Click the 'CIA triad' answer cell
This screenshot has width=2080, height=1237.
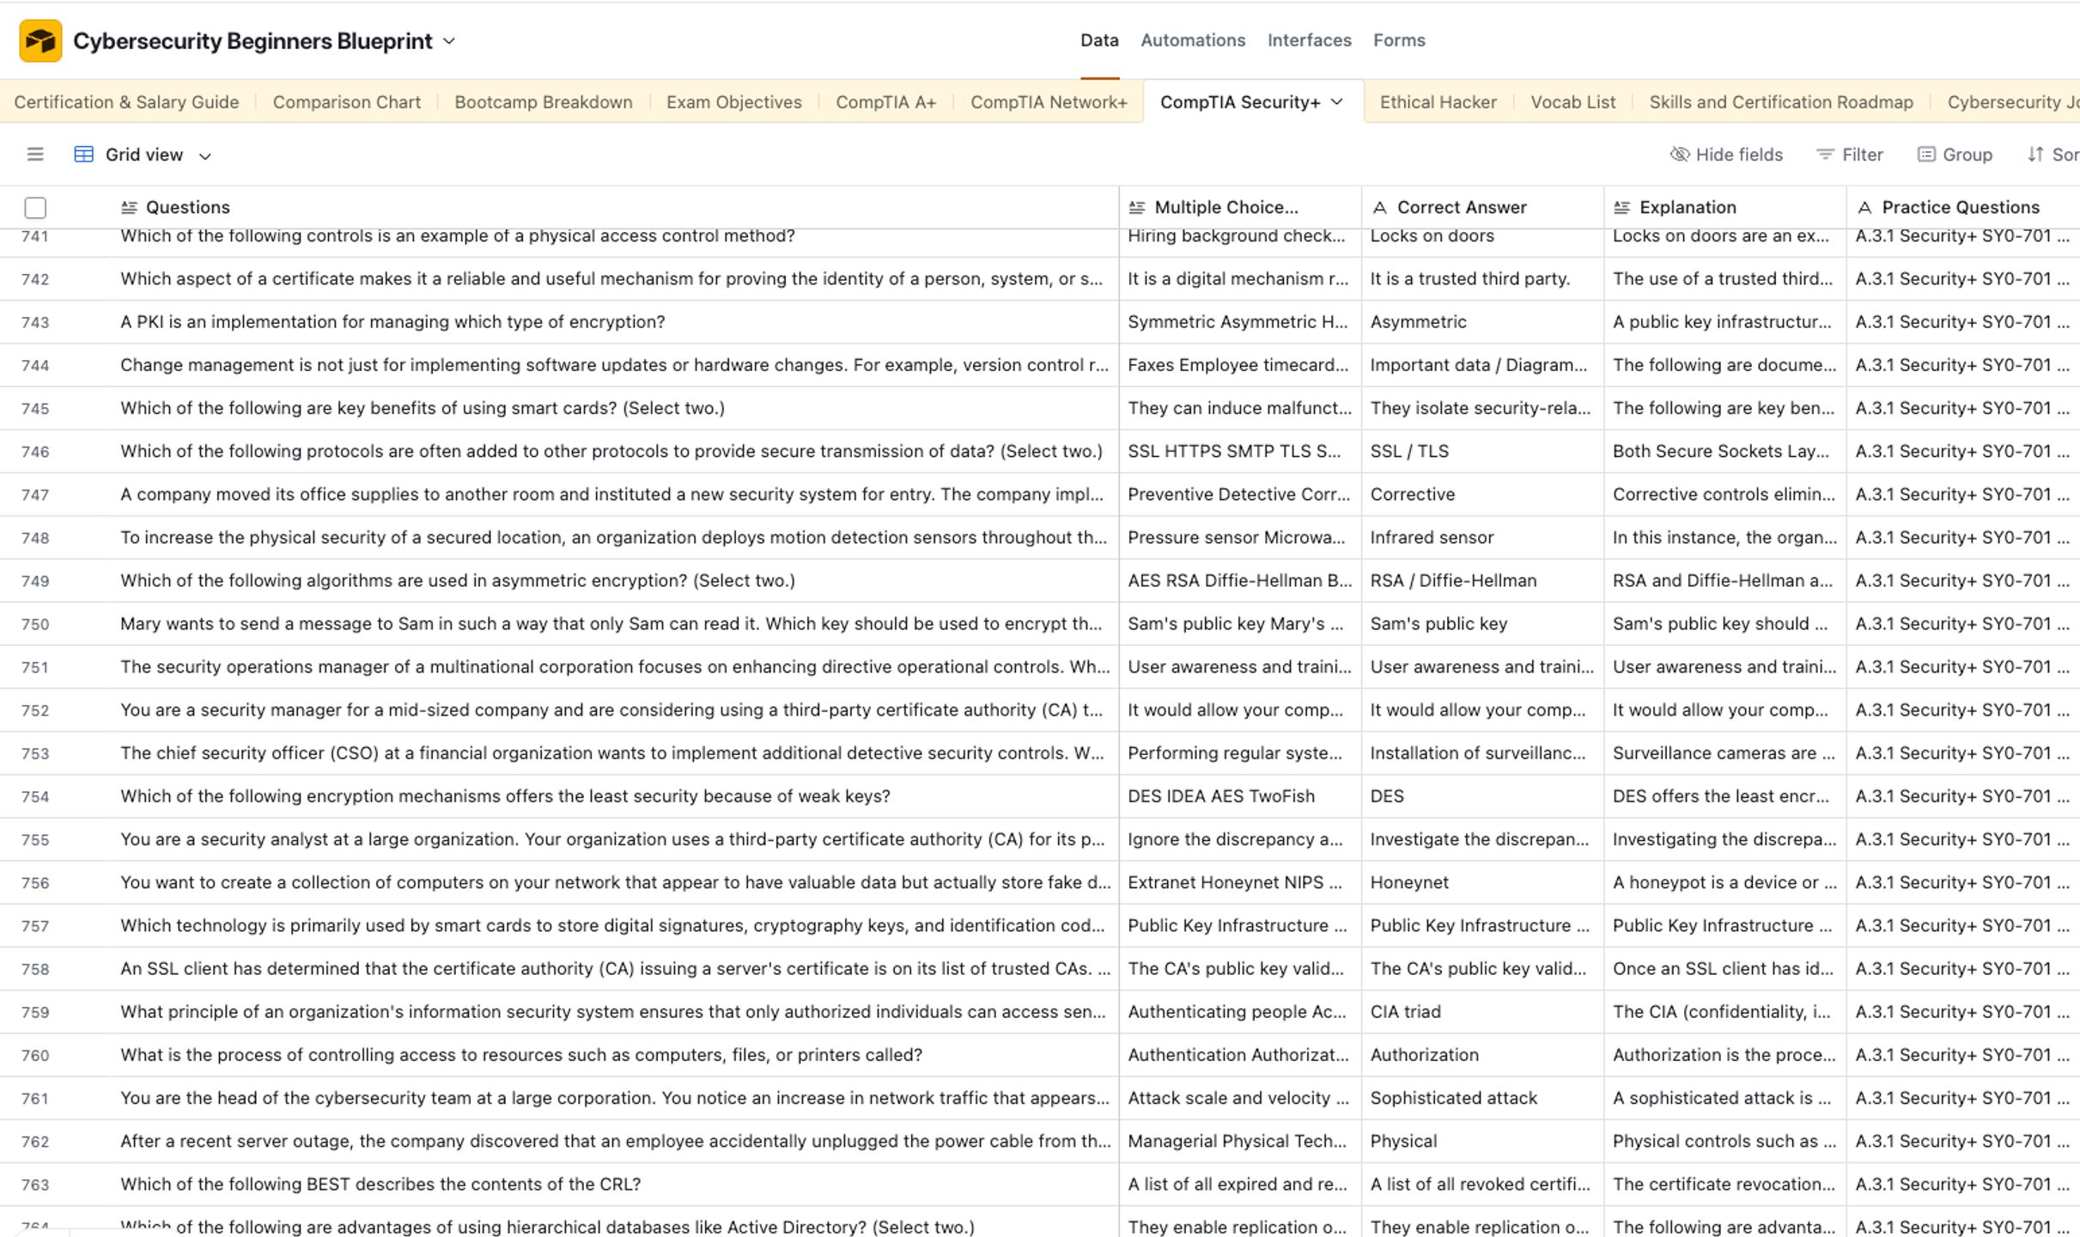[1482, 1012]
